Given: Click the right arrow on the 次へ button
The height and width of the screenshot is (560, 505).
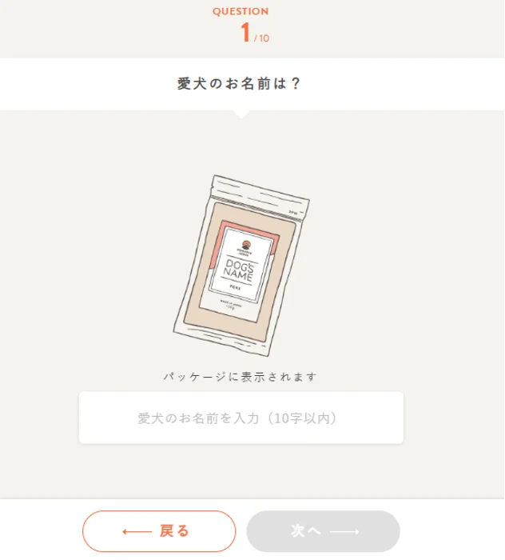Looking at the screenshot, I should point(344,532).
